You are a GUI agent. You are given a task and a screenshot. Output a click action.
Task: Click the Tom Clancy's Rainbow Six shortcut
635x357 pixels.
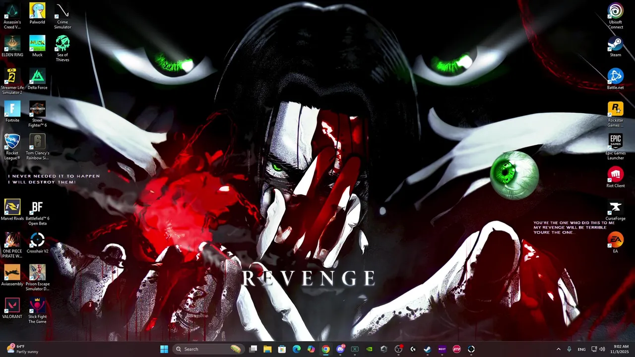(37, 147)
